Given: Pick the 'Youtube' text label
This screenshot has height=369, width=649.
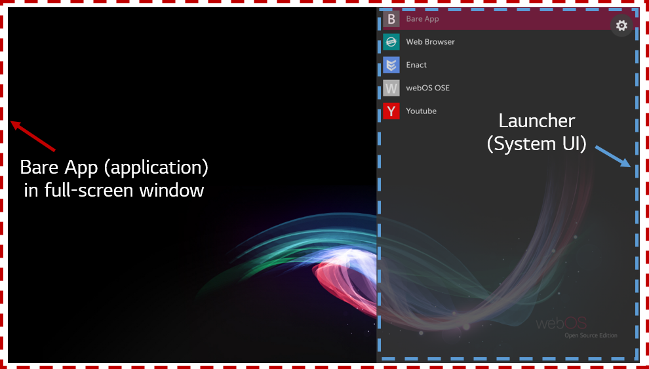Looking at the screenshot, I should pos(421,111).
